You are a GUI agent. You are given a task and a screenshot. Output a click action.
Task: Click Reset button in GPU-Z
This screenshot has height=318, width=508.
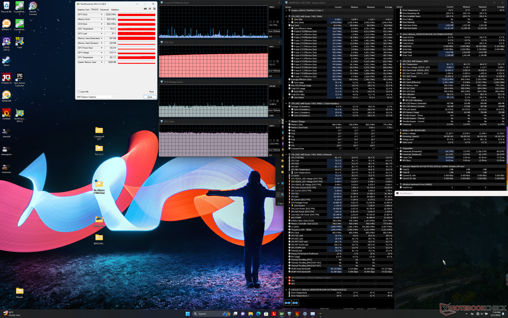(151, 92)
